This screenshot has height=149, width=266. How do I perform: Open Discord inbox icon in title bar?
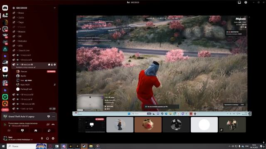pyautogui.click(x=239, y=2)
